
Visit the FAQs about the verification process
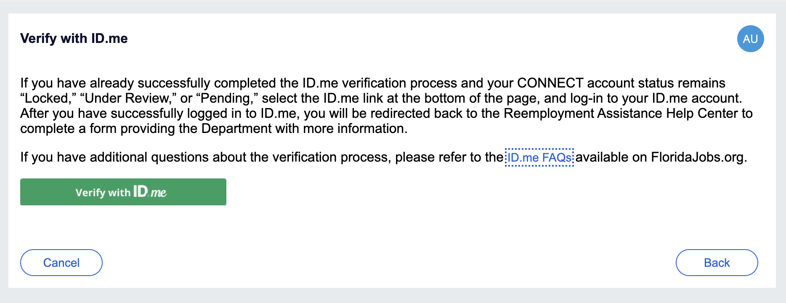[539, 157]
